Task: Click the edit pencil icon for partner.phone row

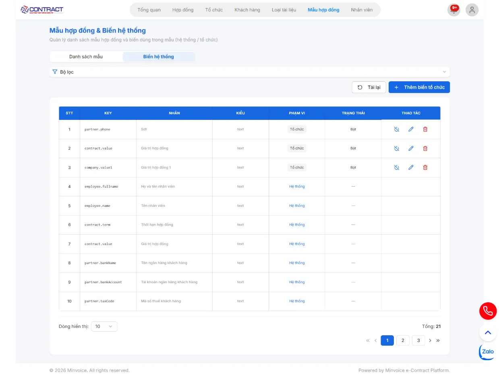Action: pos(411,129)
